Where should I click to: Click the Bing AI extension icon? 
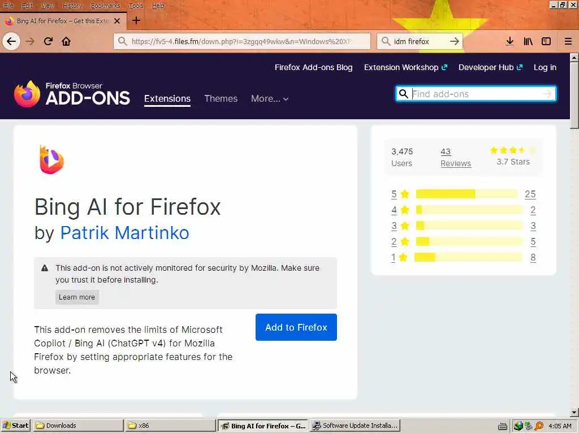pos(51,160)
